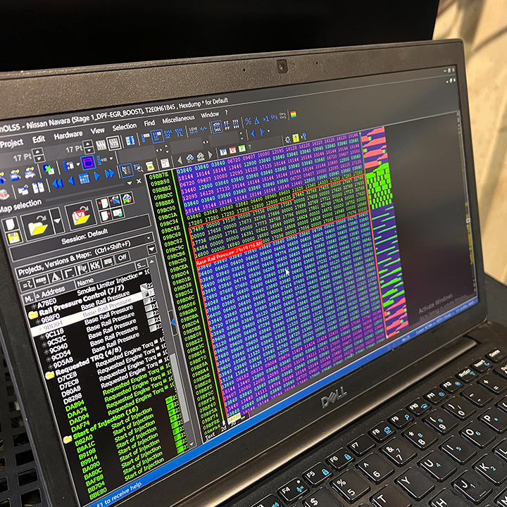Go to next map with single right arrow

coord(96,176)
